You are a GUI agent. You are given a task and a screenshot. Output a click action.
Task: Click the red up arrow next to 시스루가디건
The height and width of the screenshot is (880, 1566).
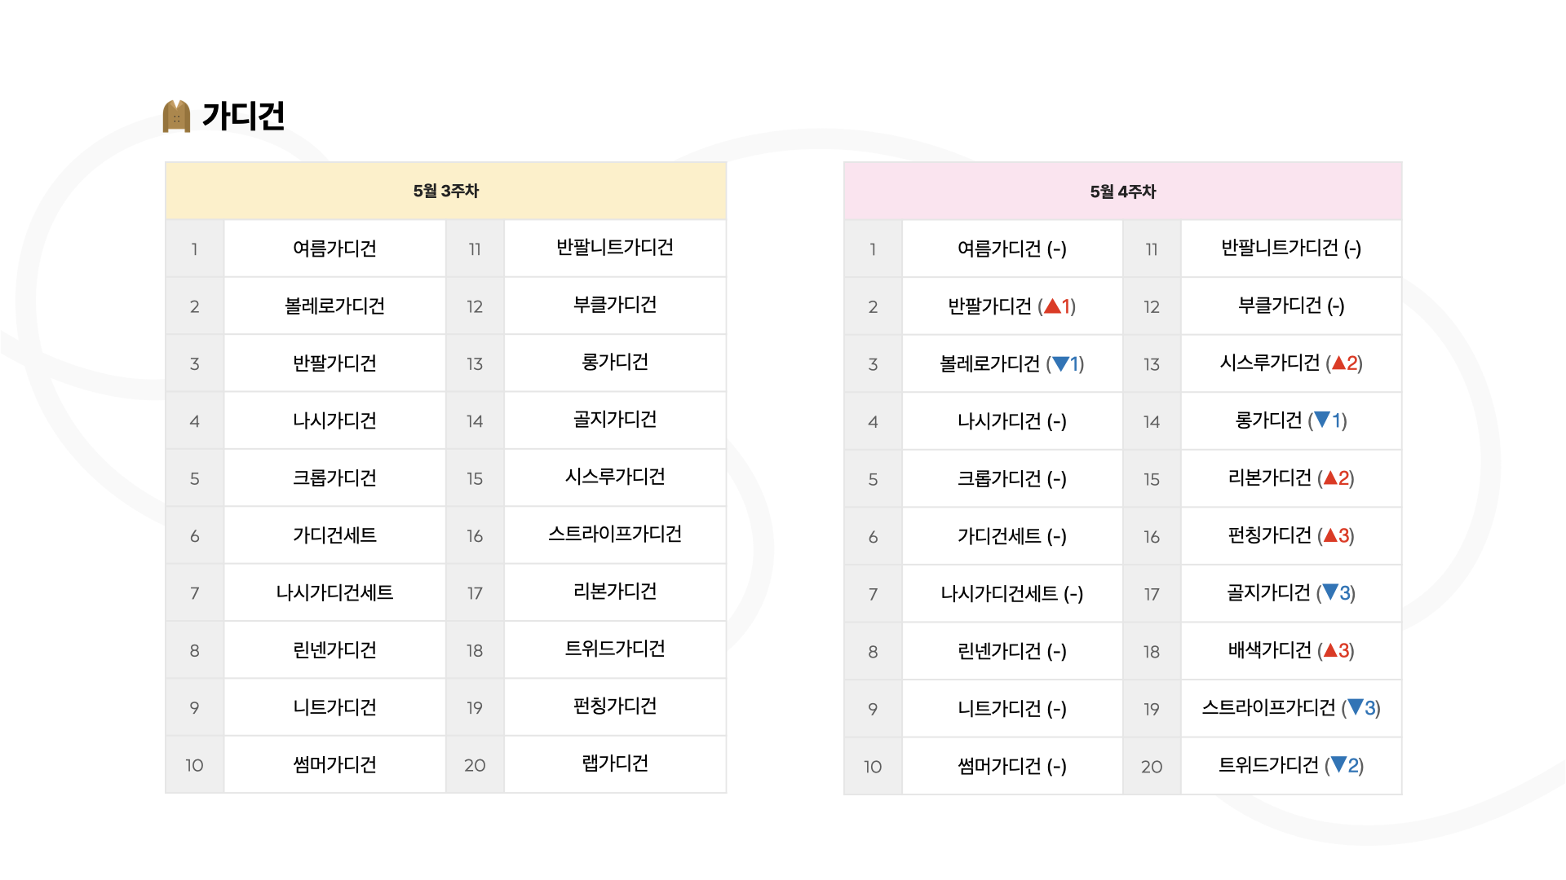coord(1338,363)
